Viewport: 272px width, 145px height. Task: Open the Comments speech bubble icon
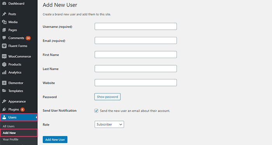coord(4,38)
